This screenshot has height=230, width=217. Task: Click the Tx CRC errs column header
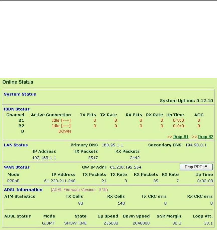pyautogui.click(x=154, y=196)
